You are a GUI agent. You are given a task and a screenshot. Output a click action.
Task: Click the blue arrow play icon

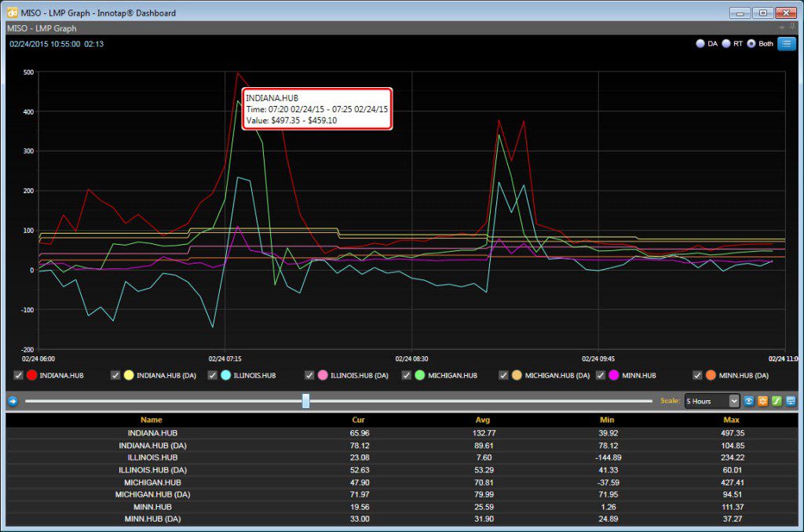13,401
